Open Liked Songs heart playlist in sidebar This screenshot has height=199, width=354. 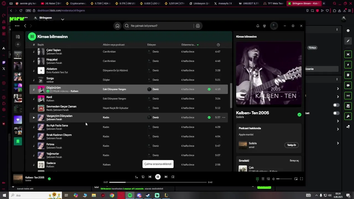point(18,120)
